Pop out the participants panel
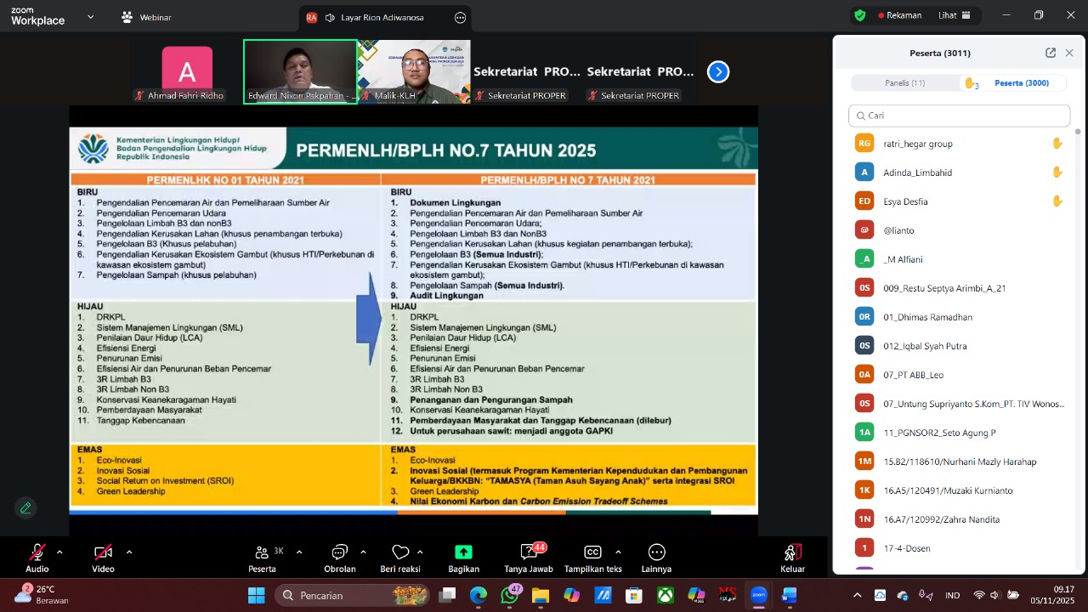The image size is (1088, 612). pyautogui.click(x=1051, y=53)
